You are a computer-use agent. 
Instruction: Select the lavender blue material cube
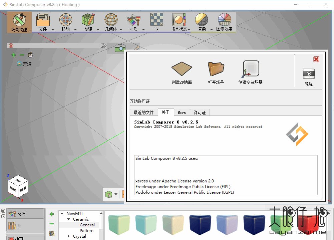(227, 224)
